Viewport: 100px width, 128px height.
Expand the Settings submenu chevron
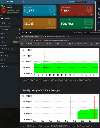pyautogui.click(x=19, y=56)
